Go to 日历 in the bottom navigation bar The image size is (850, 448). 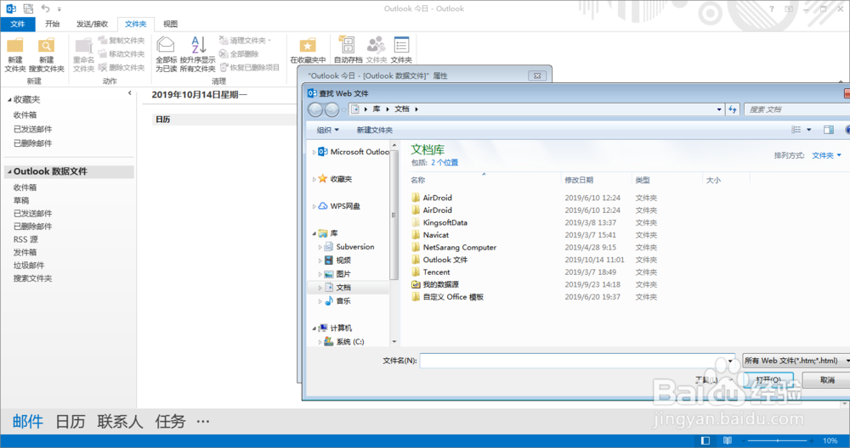[x=70, y=422]
